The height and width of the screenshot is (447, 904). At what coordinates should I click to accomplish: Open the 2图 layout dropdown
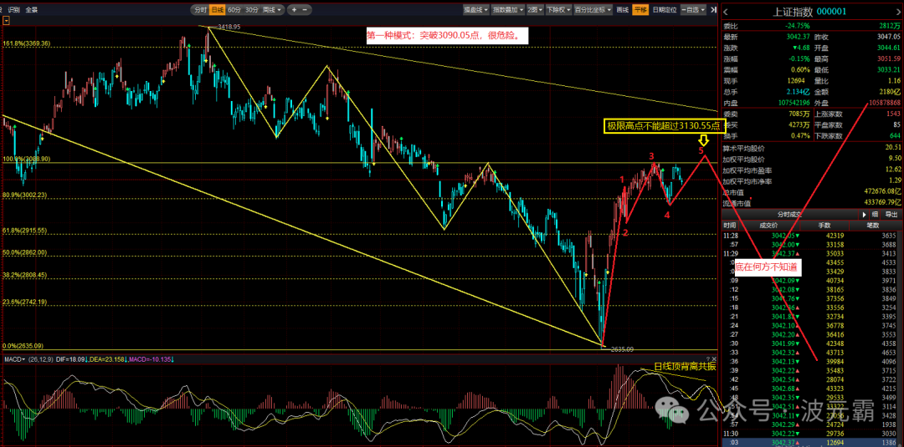535,9
